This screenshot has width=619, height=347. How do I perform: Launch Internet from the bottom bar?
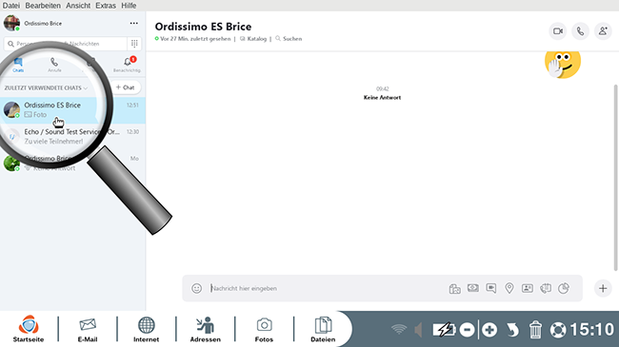coord(146,329)
